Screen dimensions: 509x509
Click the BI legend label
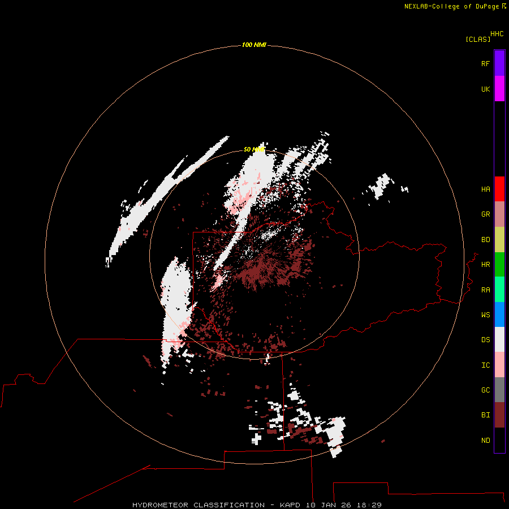(x=485, y=415)
